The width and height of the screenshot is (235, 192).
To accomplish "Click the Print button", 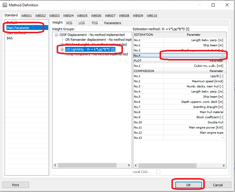I will pos(16,185).
